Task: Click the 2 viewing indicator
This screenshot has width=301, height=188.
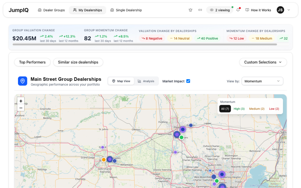Action: [x=220, y=10]
